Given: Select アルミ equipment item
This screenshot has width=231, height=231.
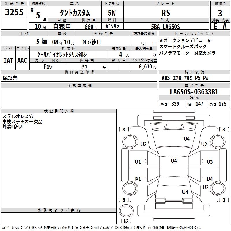Looking at the screenshot, I should (x=188, y=78).
